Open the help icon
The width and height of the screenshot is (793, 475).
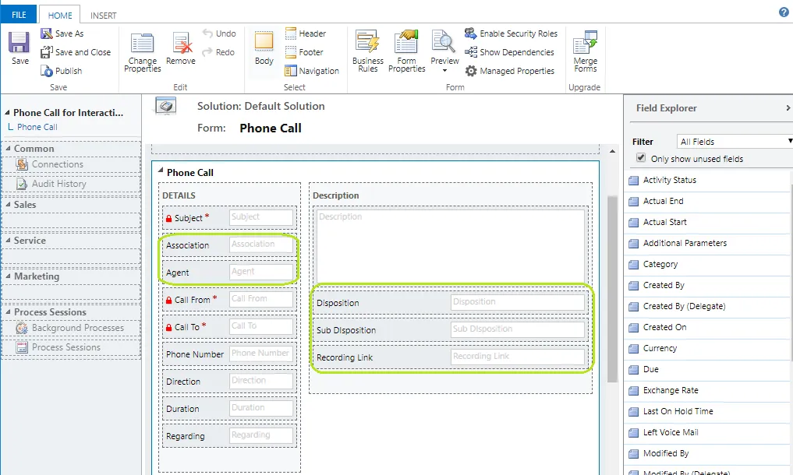[x=784, y=12]
